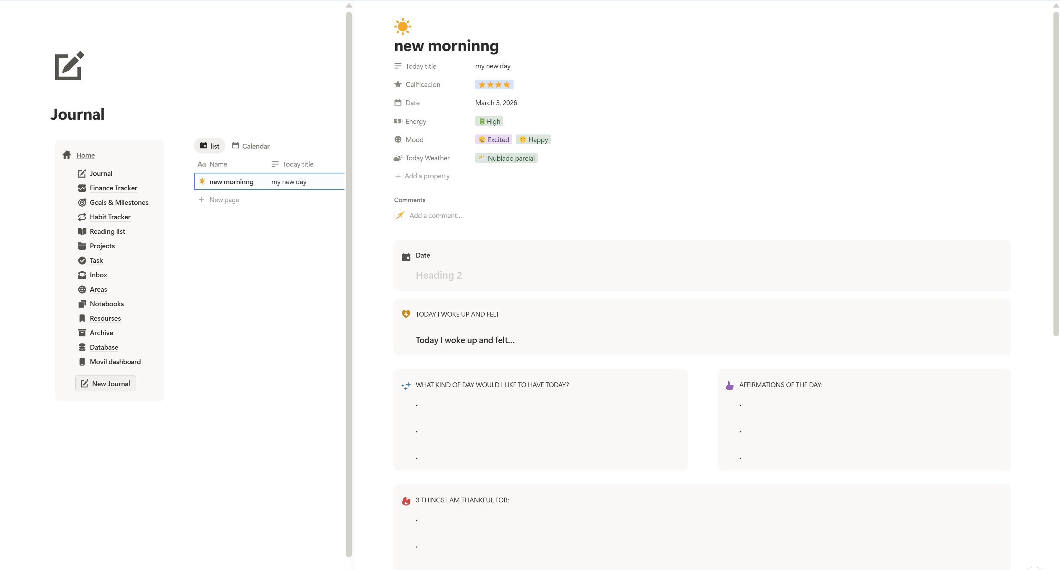The width and height of the screenshot is (1060, 570).
Task: Click the Calificacion star property icon
Action: pos(398,84)
